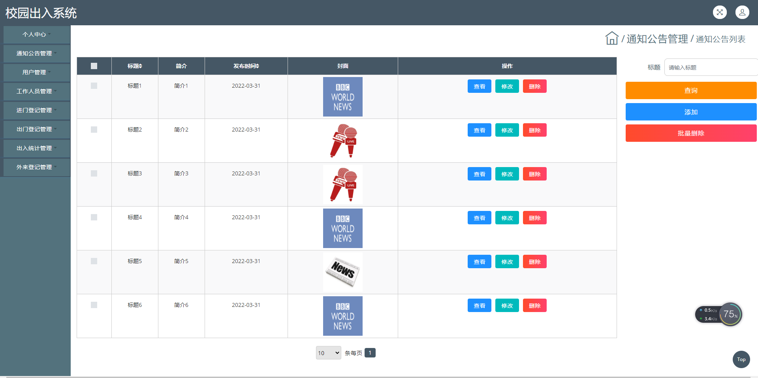Open the BBC World News cover of 标题1
The height and width of the screenshot is (378, 758).
pos(343,97)
